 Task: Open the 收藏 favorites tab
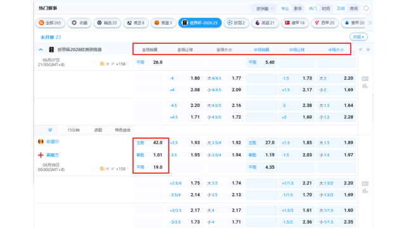pos(79,23)
